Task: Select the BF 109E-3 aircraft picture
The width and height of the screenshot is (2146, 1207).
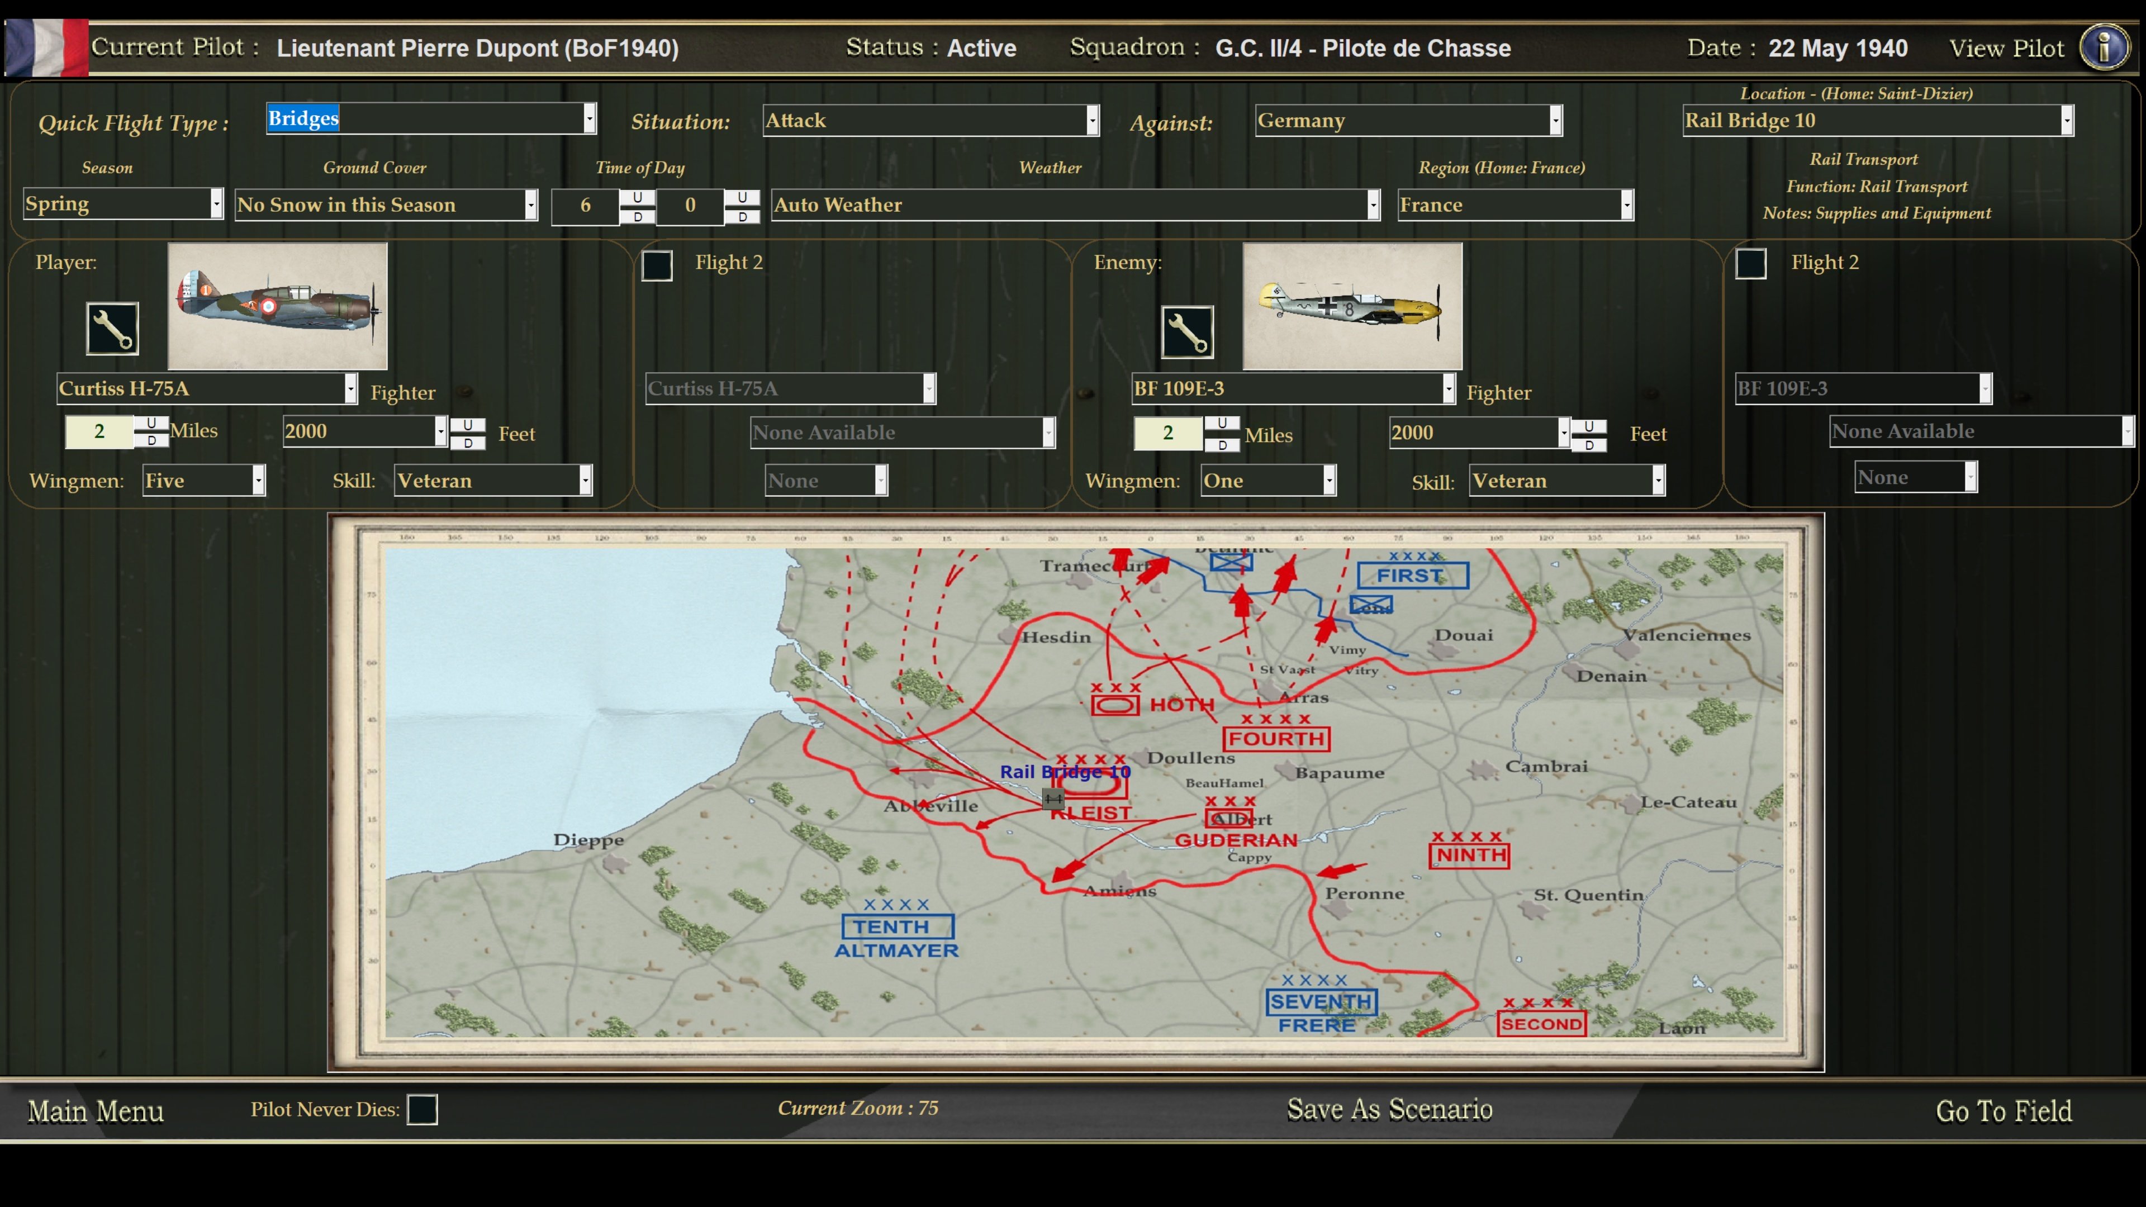Action: [1352, 306]
